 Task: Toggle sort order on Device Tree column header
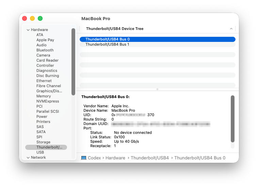231,29
